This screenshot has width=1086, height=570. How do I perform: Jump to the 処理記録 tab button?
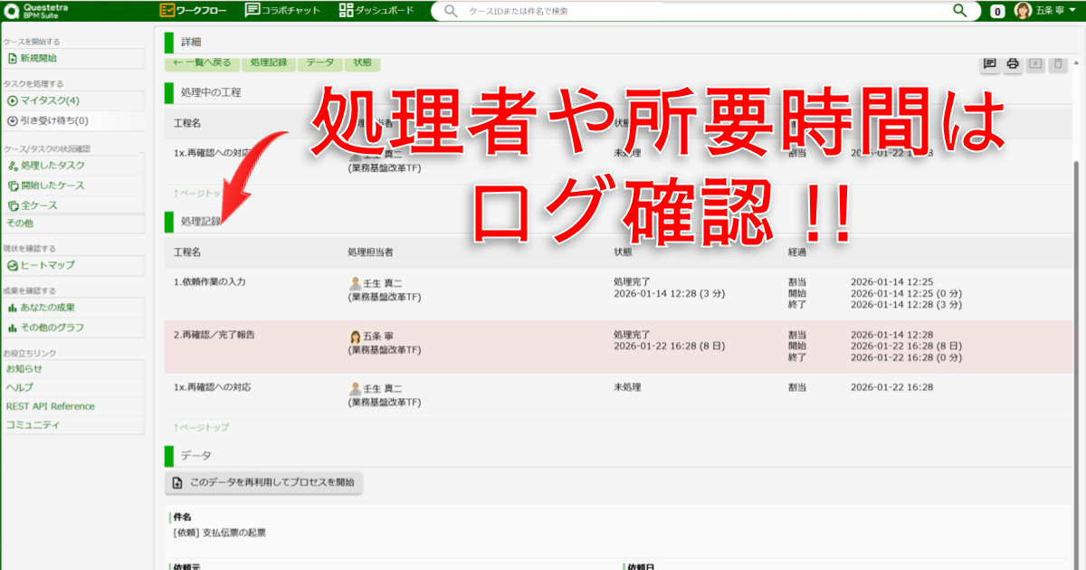tap(269, 63)
